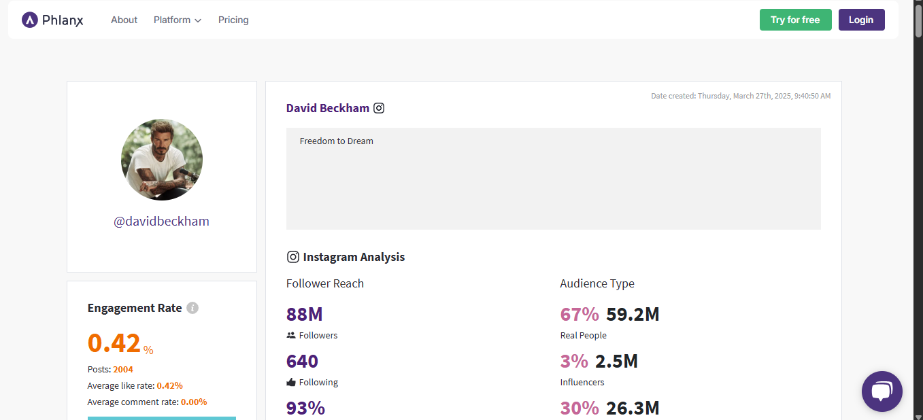Click the Real People label
This screenshot has height=420, width=923.
[584, 335]
